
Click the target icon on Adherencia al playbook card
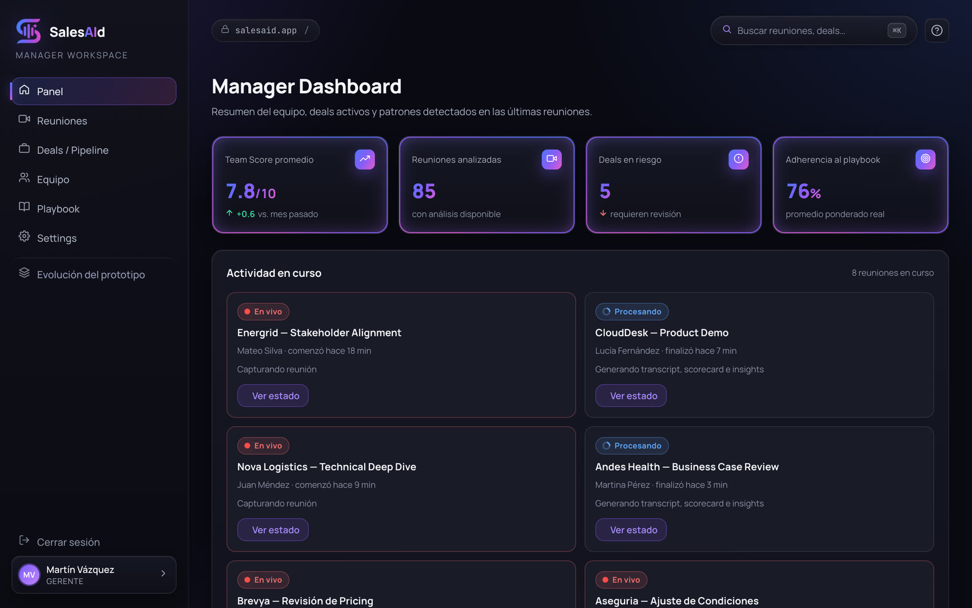pyautogui.click(x=926, y=159)
